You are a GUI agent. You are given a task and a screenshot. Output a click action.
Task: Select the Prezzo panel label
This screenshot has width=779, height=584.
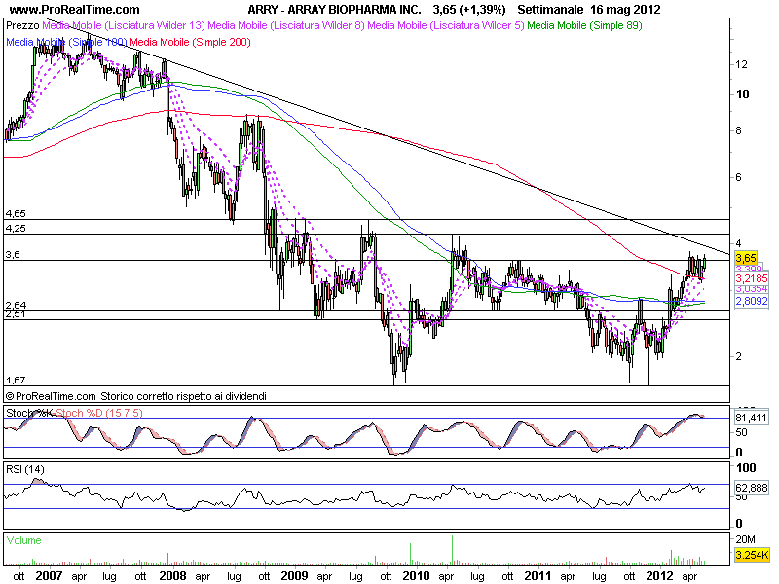(22, 25)
